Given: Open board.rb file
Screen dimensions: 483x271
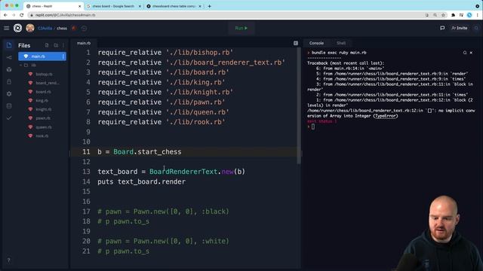Looking at the screenshot, I should [x=43, y=92].
